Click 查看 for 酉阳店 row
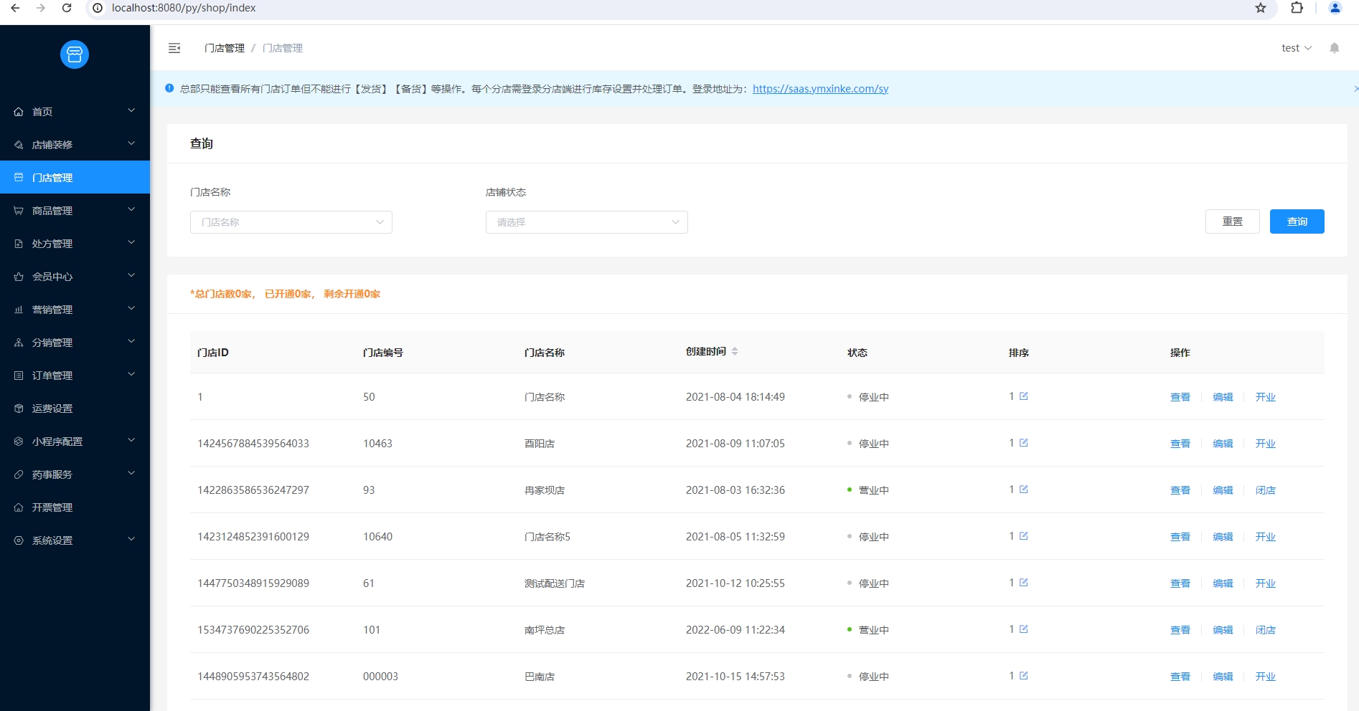Screen dimensions: 1359x711 click(x=1180, y=444)
